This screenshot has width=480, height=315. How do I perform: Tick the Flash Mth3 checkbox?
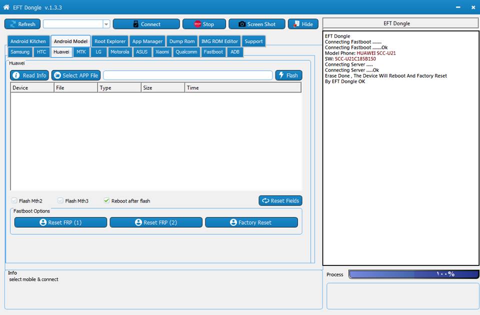point(60,201)
